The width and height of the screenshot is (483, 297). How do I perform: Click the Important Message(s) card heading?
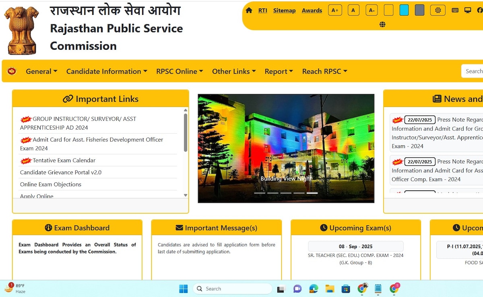(x=217, y=228)
